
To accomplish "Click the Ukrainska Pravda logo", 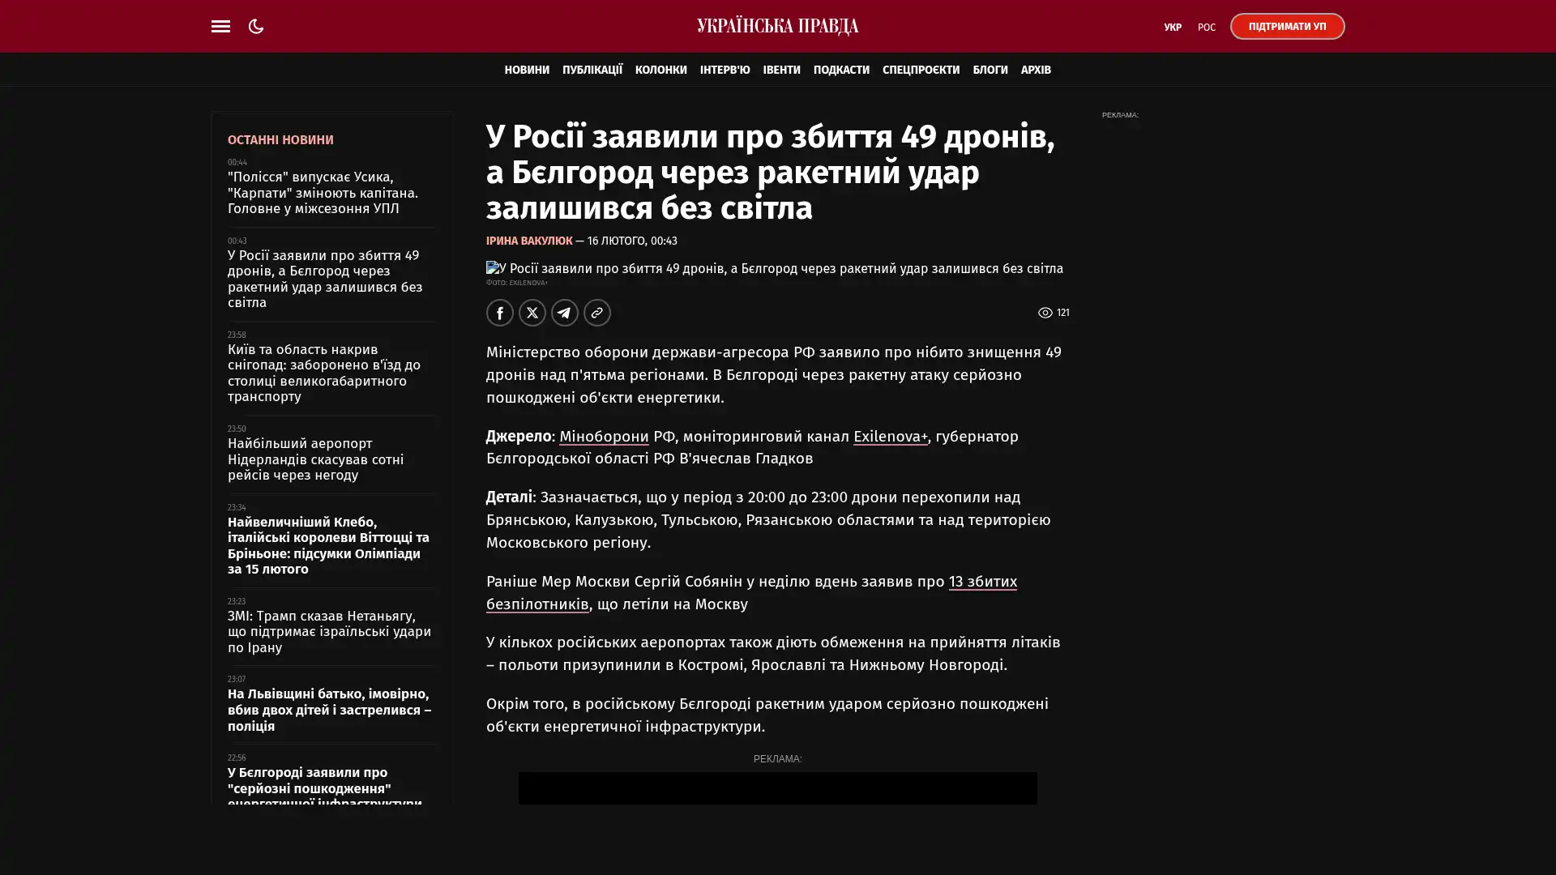I will point(778,27).
